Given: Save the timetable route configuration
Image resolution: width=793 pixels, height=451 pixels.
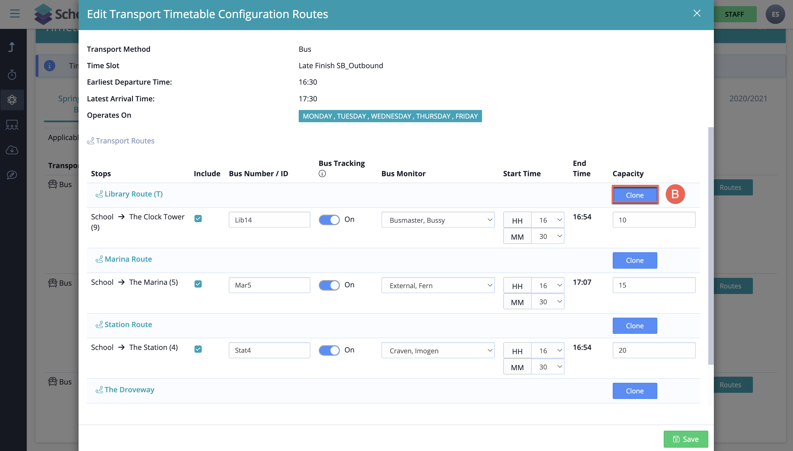Looking at the screenshot, I should click(686, 439).
